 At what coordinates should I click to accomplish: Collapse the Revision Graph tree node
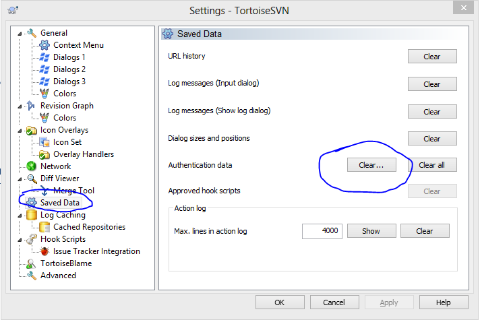(20, 106)
